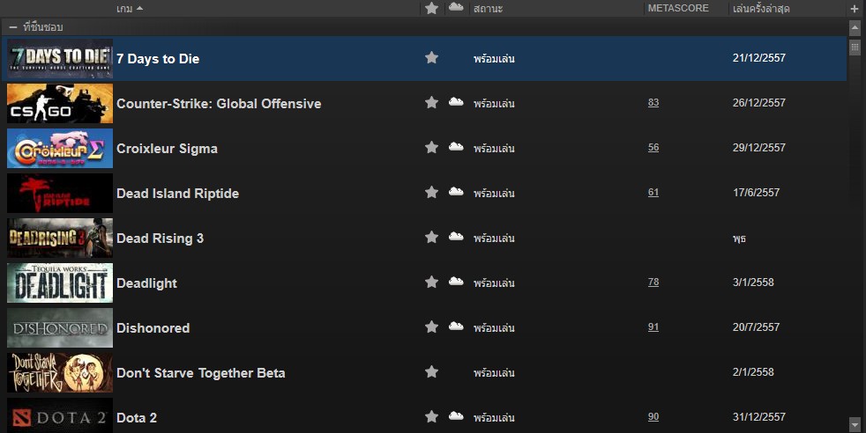Click cloud sync icon for Dota 2
This screenshot has width=866, height=433.
pyautogui.click(x=456, y=416)
